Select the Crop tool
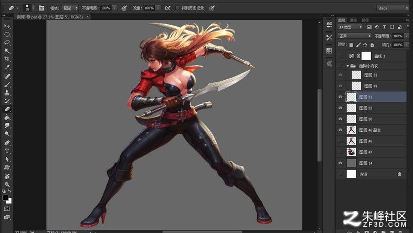Screen dimensions: 413x233 click(x=7, y=59)
